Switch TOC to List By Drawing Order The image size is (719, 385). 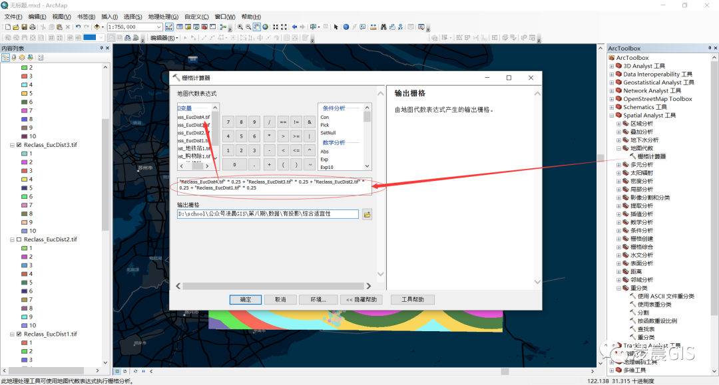[x=5, y=58]
